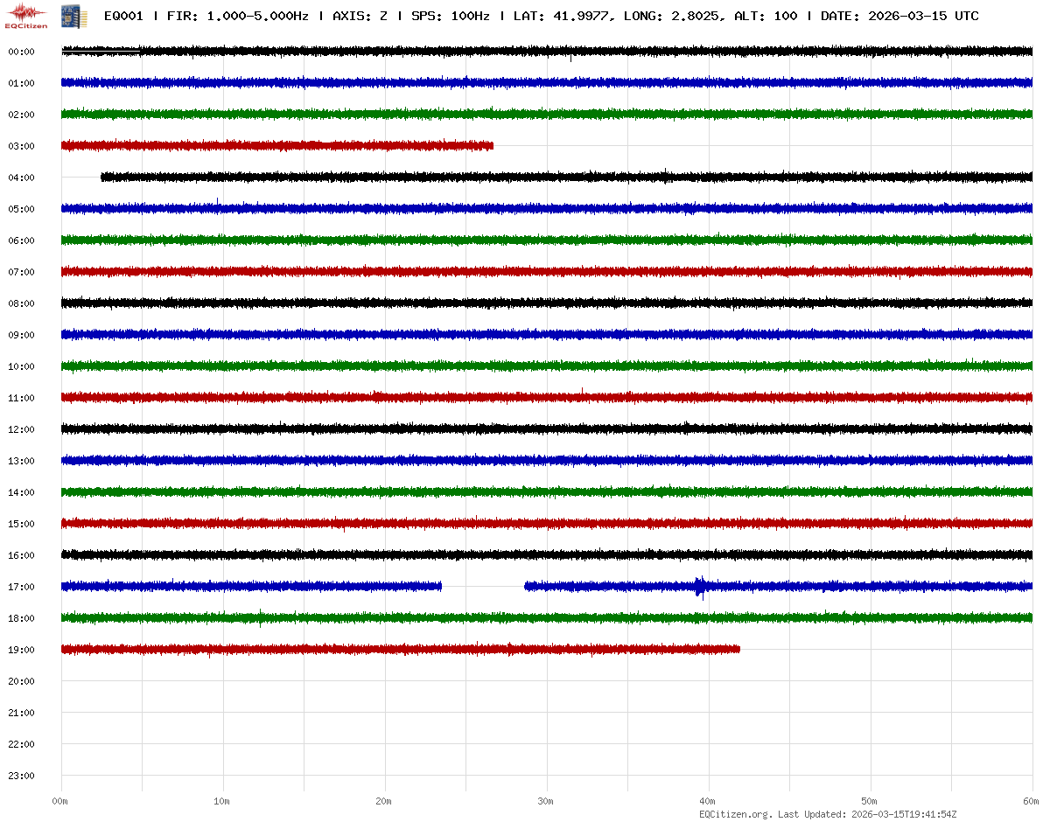Viewport: 1050px width, 822px height.
Task: Click the EQCitizen waveform logo
Action: click(26, 15)
